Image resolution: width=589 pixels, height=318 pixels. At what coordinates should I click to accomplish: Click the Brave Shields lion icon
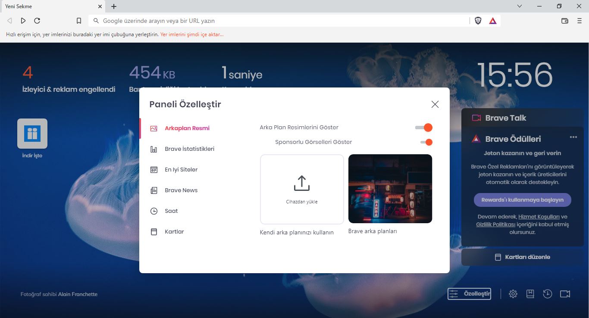click(x=478, y=21)
